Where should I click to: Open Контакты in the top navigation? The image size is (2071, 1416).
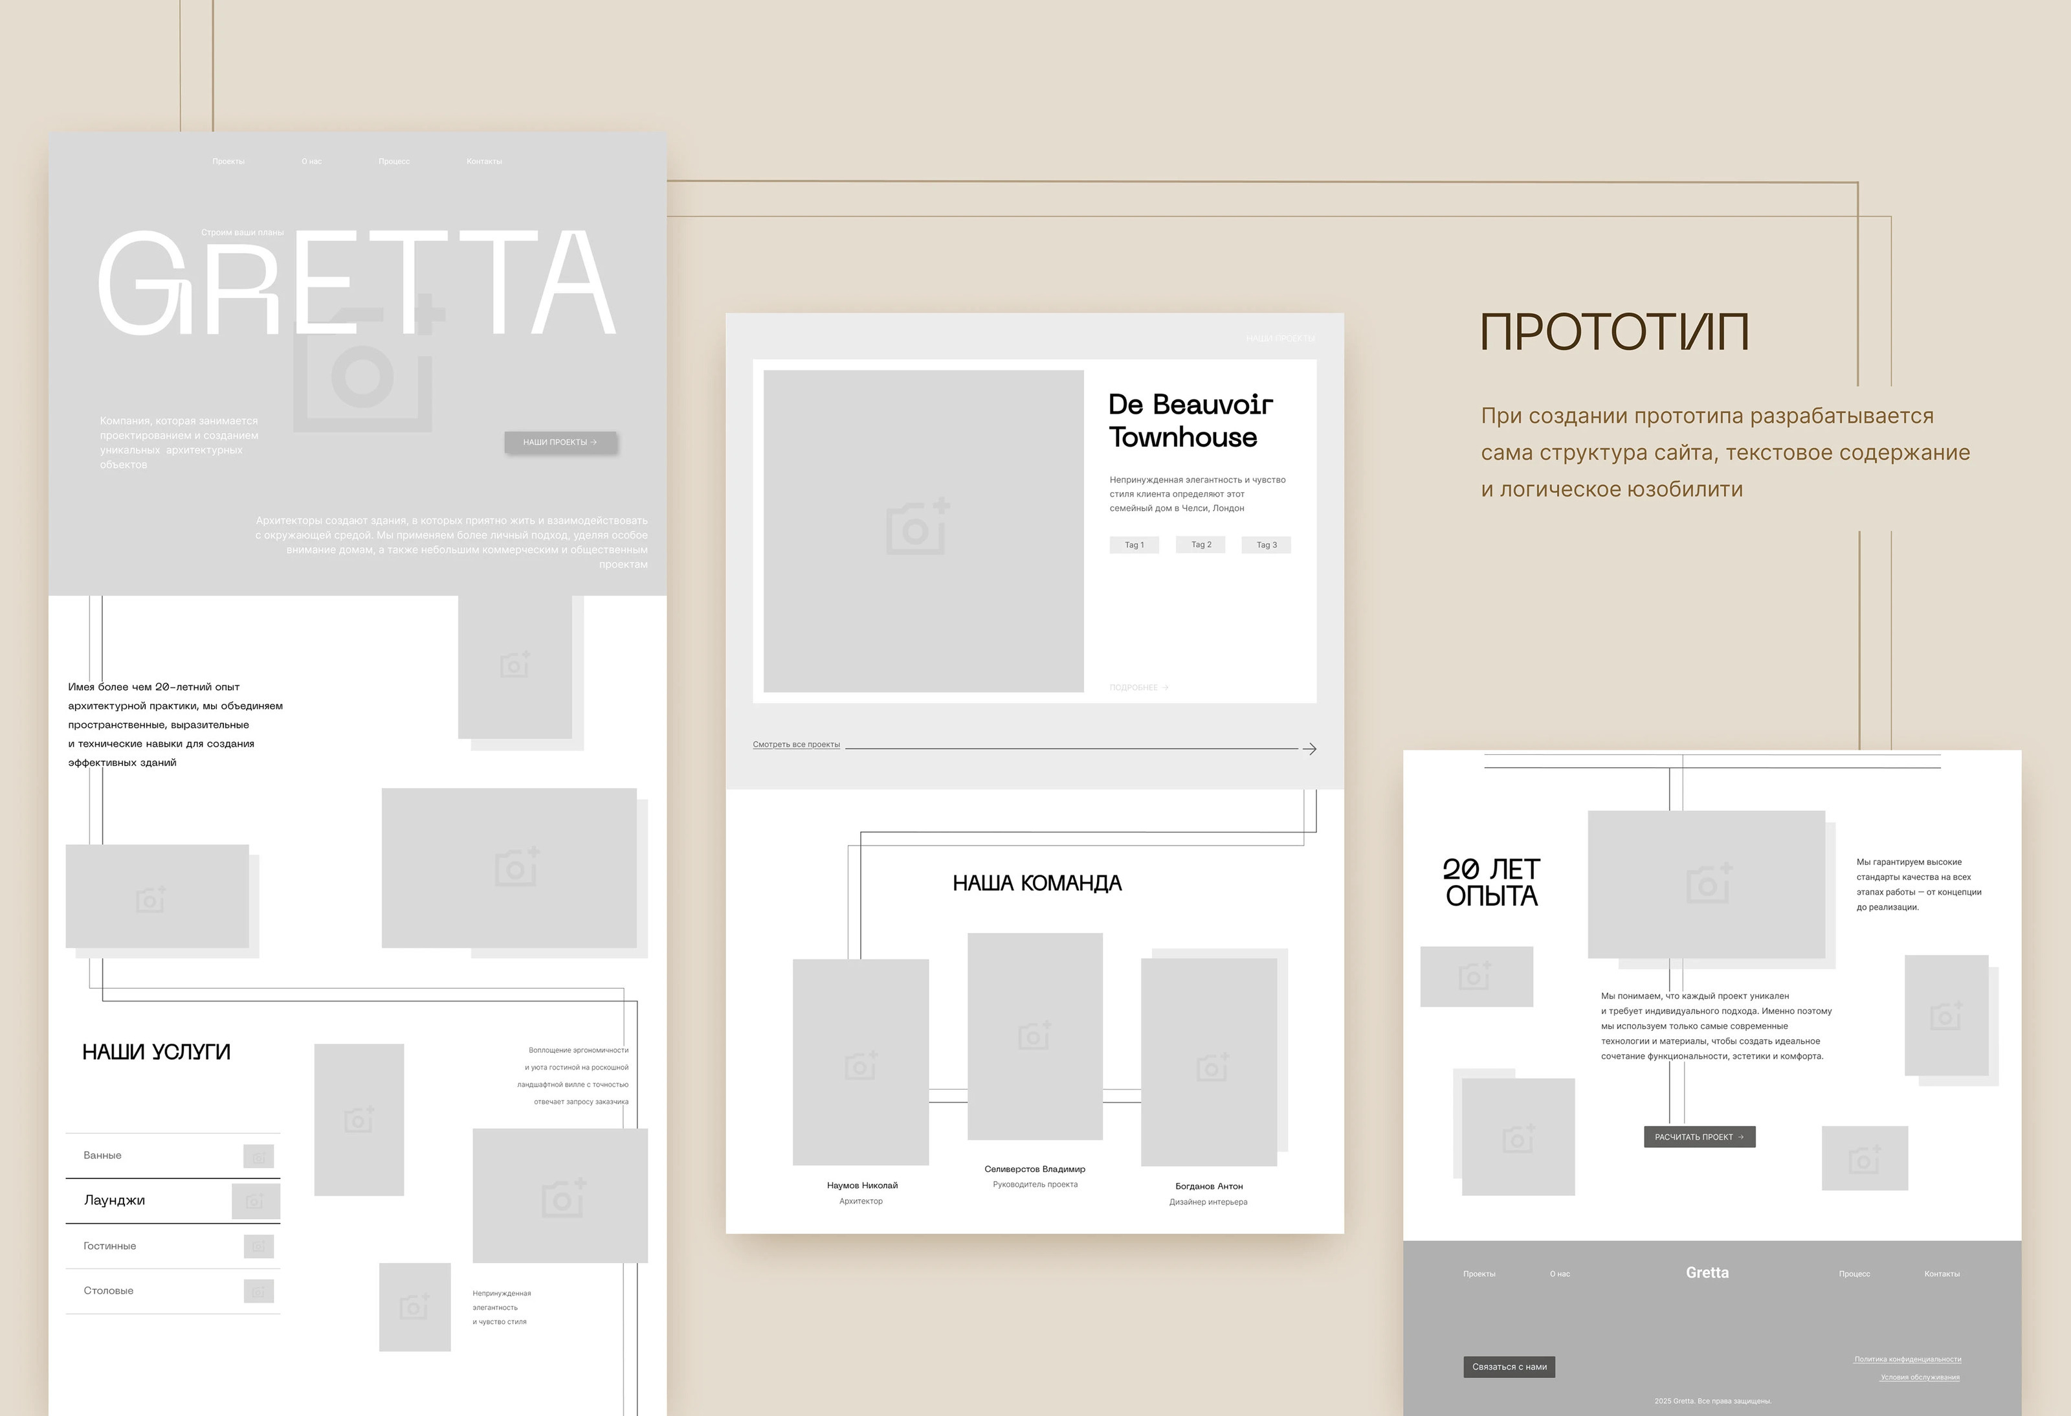click(x=484, y=161)
